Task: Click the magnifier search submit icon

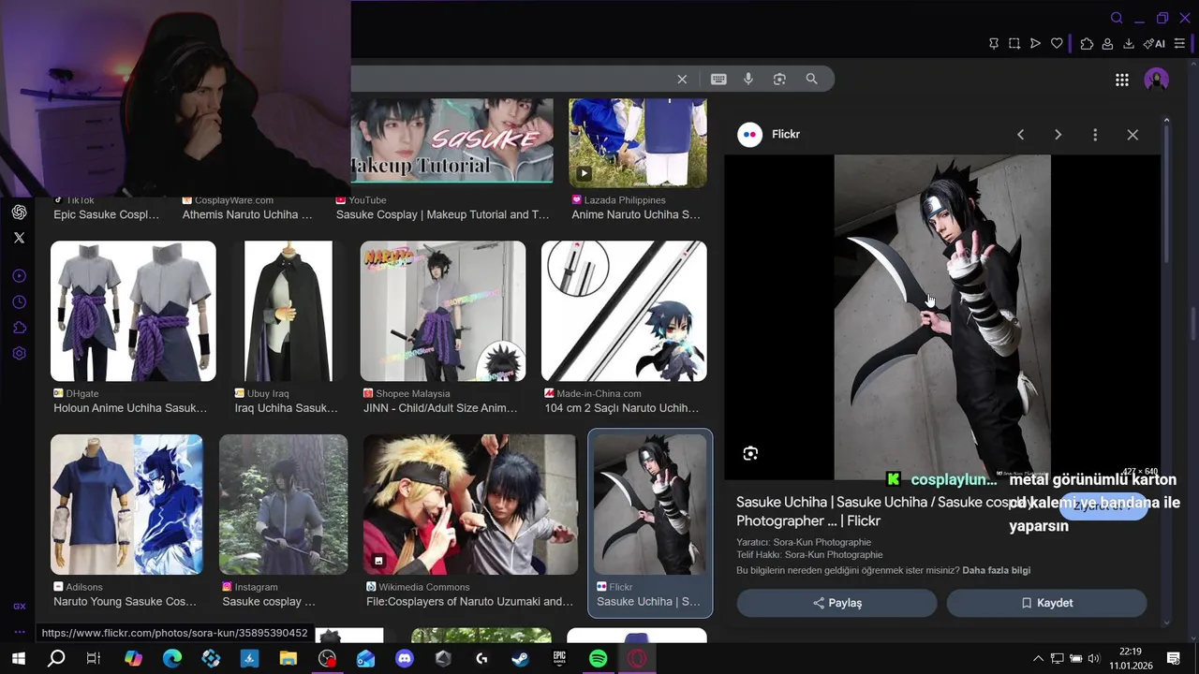Action: 812,80
